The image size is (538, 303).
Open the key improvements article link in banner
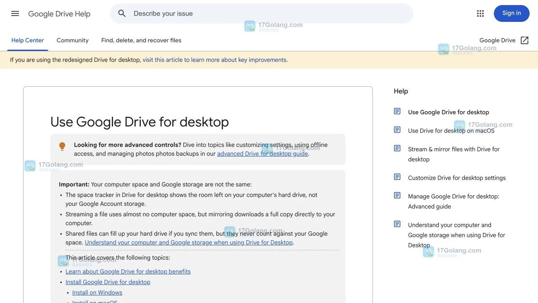pos(214,60)
